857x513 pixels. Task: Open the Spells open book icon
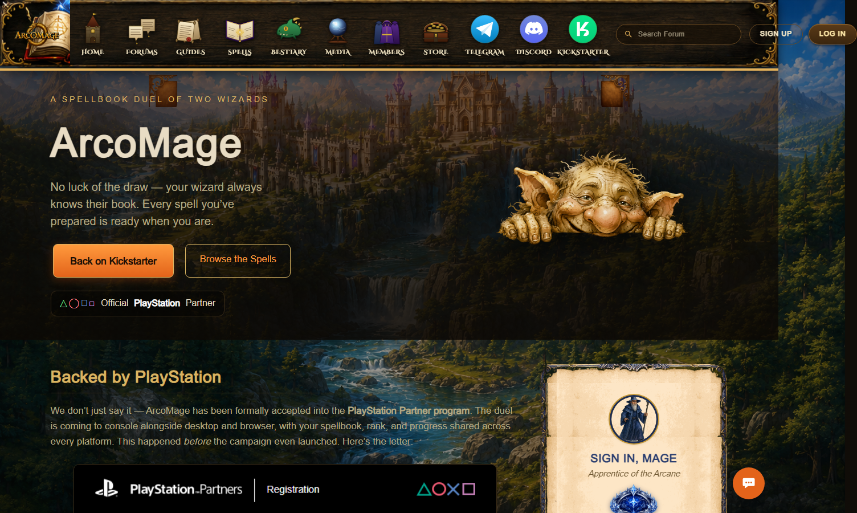tap(240, 31)
